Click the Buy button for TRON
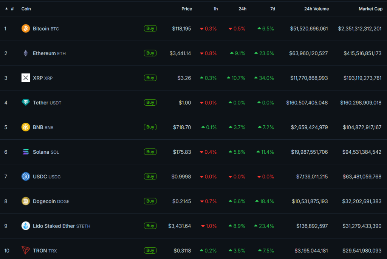Image resolution: width=387 pixels, height=259 pixels. 150,250
